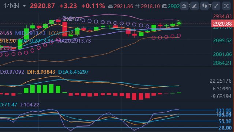The image size is (234, 132).
Task: Close the chart with the X icon
Action: 226,6
